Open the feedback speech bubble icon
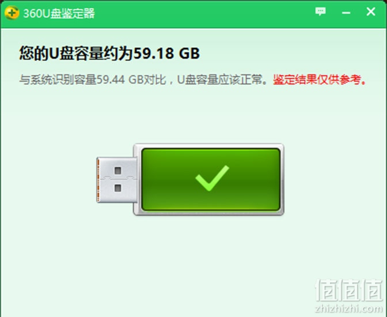 point(320,12)
